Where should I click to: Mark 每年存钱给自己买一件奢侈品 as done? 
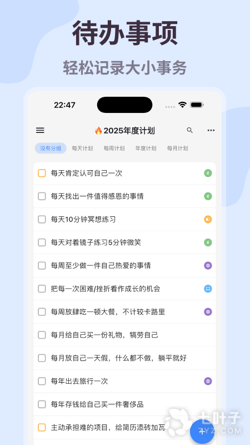[42, 404]
